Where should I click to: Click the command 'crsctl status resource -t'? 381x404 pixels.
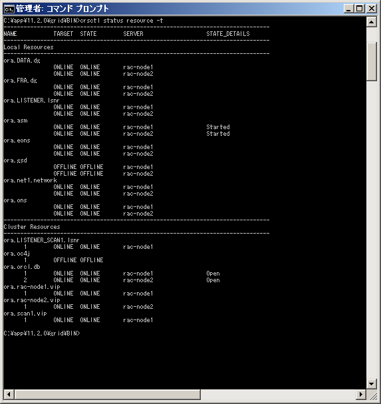tap(122, 21)
